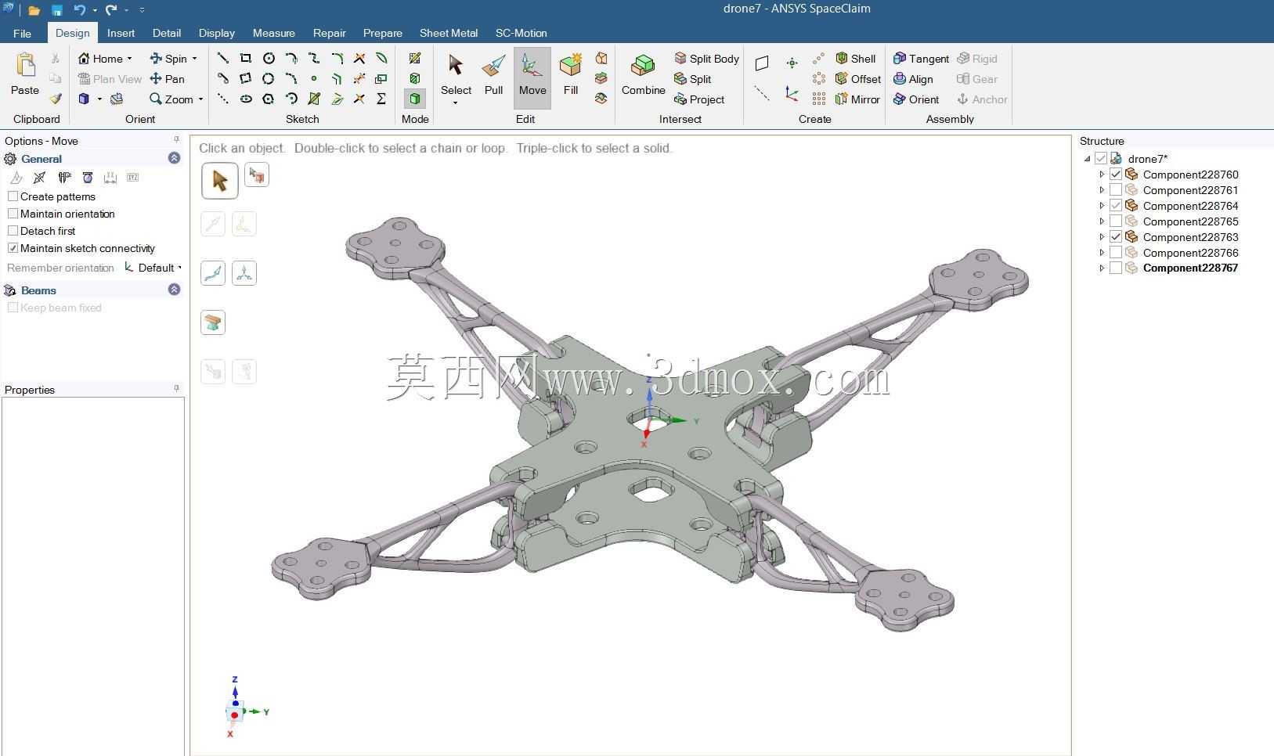Screen dimensions: 1274x756
Task: Pick the sketch Line tool
Action: click(x=223, y=58)
